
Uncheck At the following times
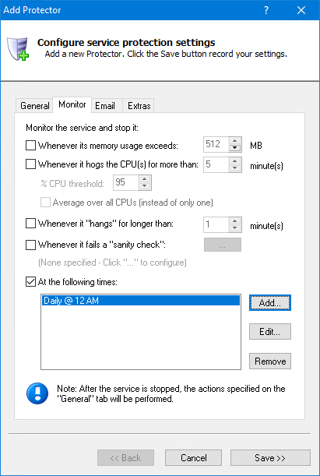pos(30,282)
